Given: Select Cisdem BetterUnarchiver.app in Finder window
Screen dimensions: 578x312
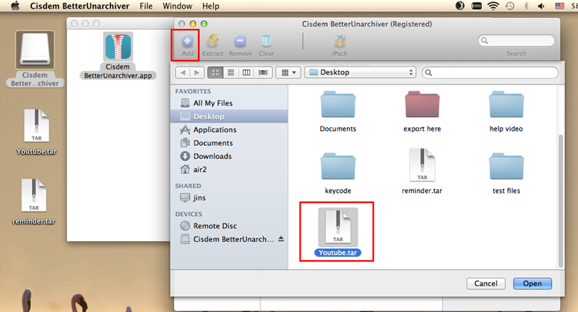Looking at the screenshot, I should [x=118, y=56].
